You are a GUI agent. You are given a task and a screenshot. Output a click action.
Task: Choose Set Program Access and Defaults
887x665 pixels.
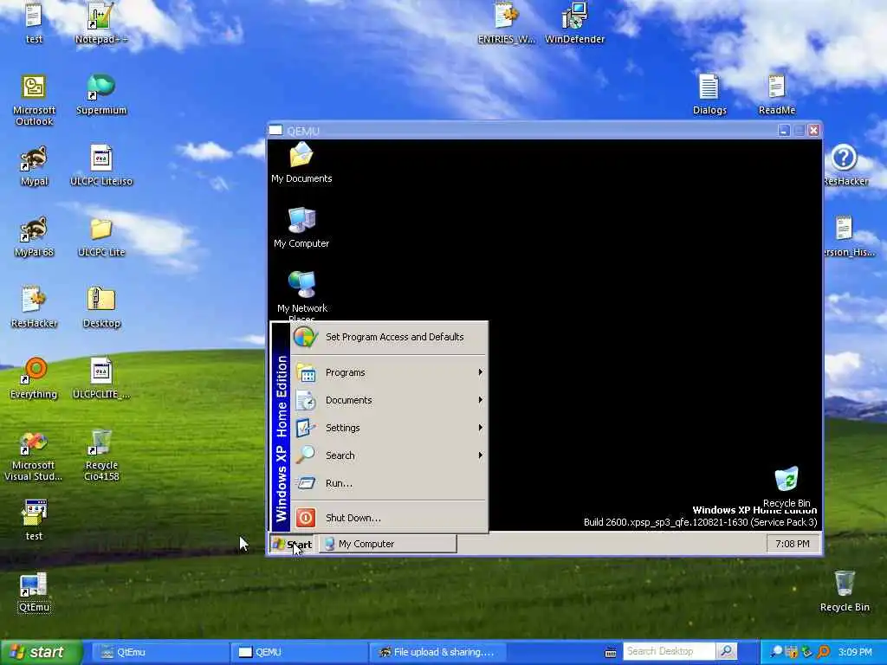tap(389, 337)
